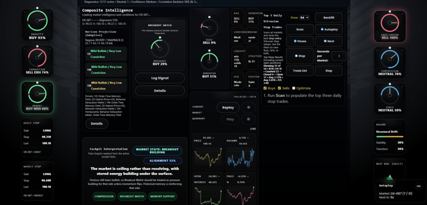Switch the Autoplay ON toggle
The height and width of the screenshot is (205, 427).
point(418,186)
